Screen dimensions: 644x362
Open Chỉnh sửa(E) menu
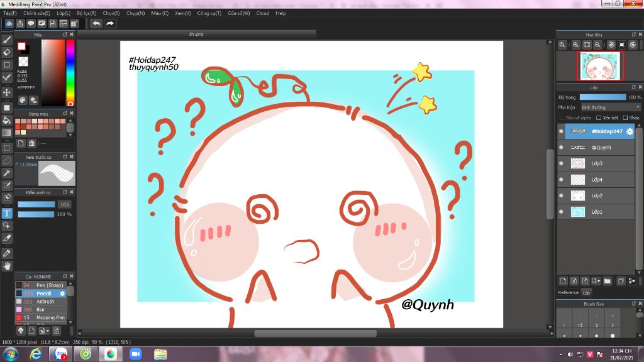pos(36,13)
